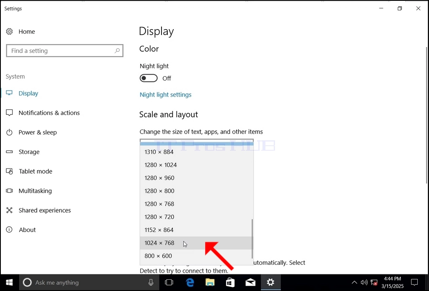Screen dimensions: 429x291
Task: Click the About info icon
Action: pos(9,229)
